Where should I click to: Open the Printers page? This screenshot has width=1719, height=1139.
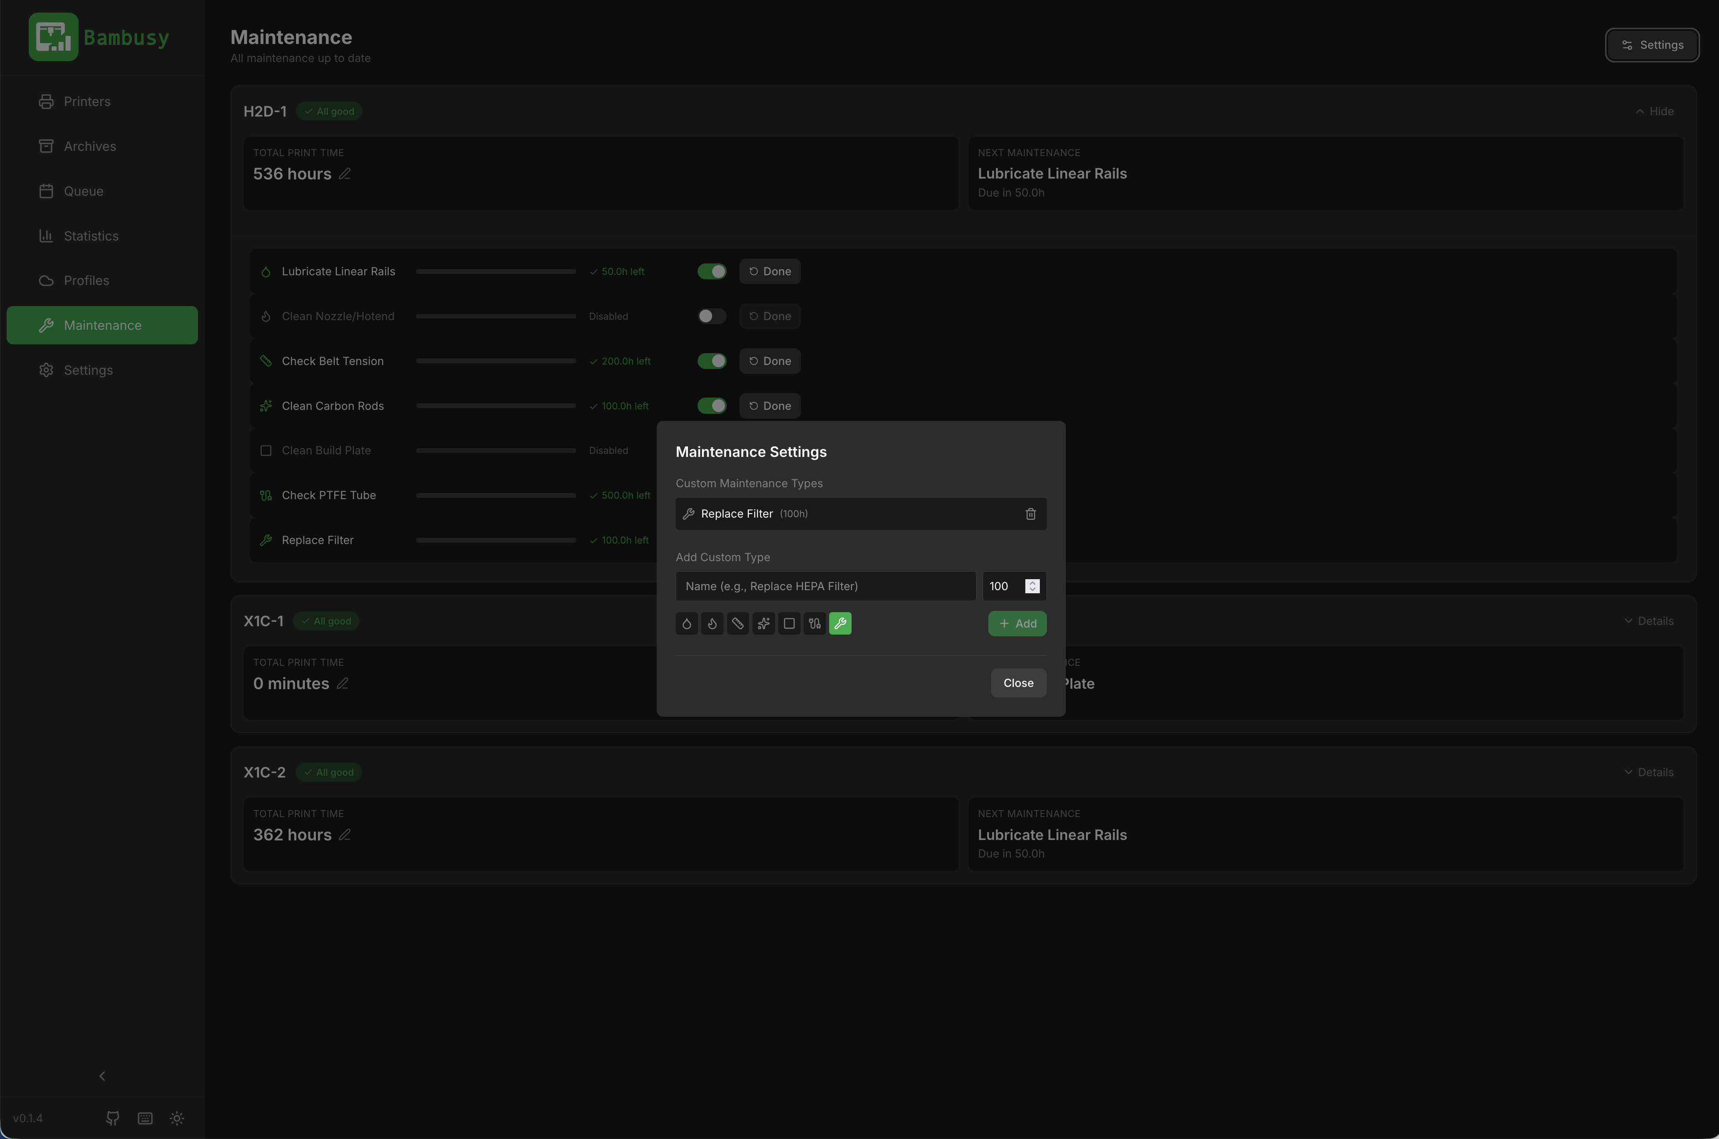coord(102,102)
